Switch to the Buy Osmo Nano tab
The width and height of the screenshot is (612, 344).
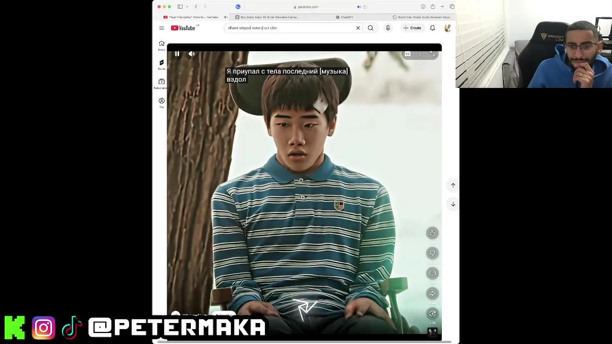268,17
